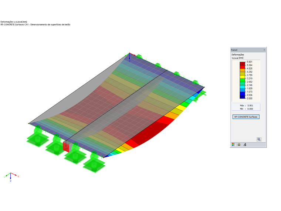Click the XYZ coordinate axis indicator
Viewport: 281px width, 211px height.
click(x=11, y=177)
